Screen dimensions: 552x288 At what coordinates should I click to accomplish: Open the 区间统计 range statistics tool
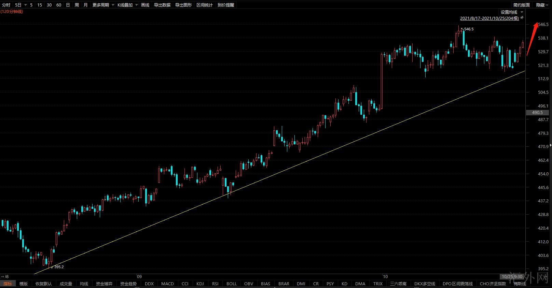[205, 5]
